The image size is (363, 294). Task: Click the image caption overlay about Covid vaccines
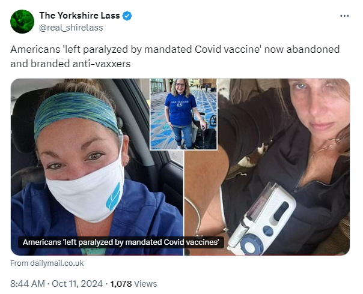point(121,242)
